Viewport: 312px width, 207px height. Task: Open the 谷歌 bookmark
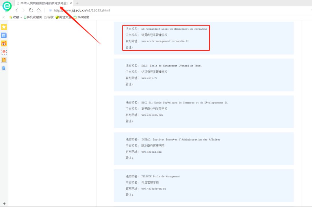click(x=49, y=17)
